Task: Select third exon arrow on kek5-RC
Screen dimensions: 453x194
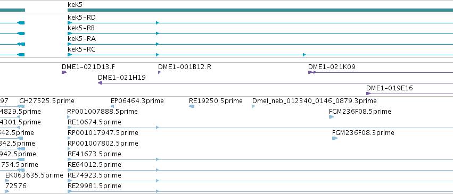Action: tap(304, 55)
